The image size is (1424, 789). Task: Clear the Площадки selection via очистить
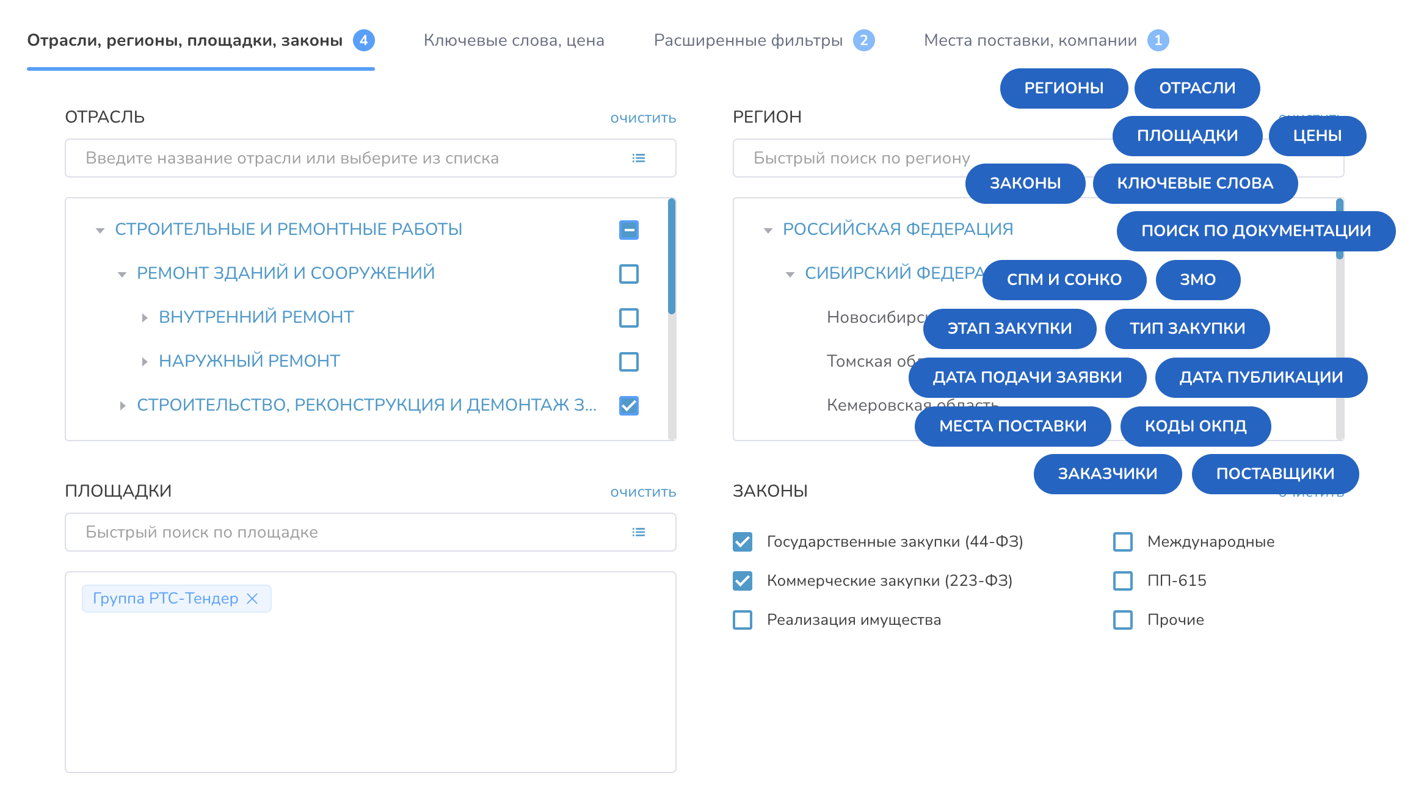tap(643, 492)
